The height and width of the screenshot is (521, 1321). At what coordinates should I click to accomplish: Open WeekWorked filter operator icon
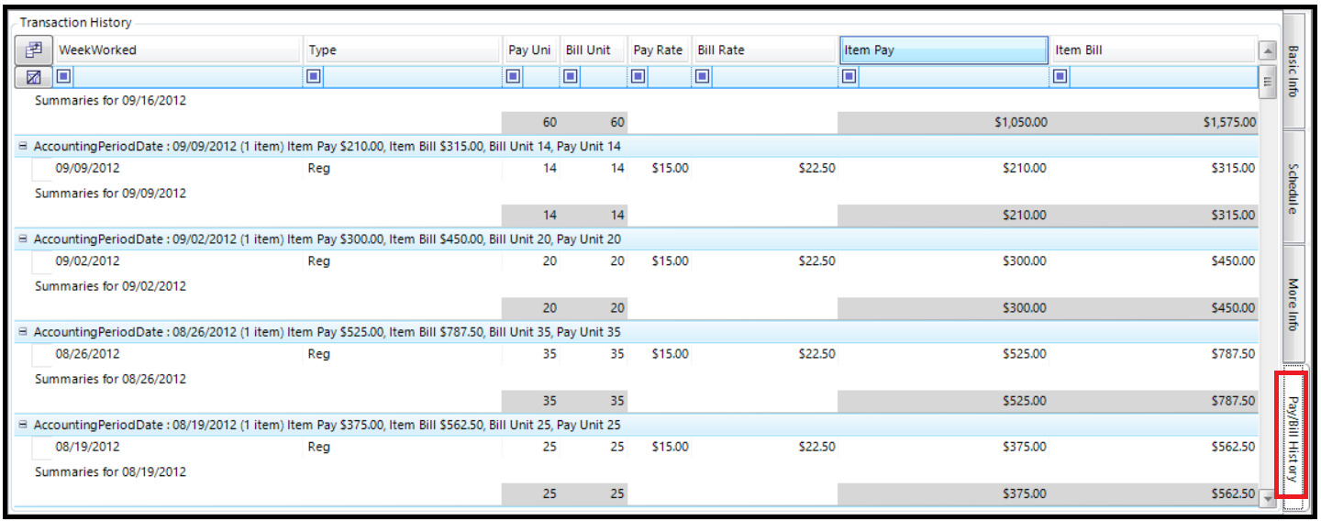(x=64, y=77)
